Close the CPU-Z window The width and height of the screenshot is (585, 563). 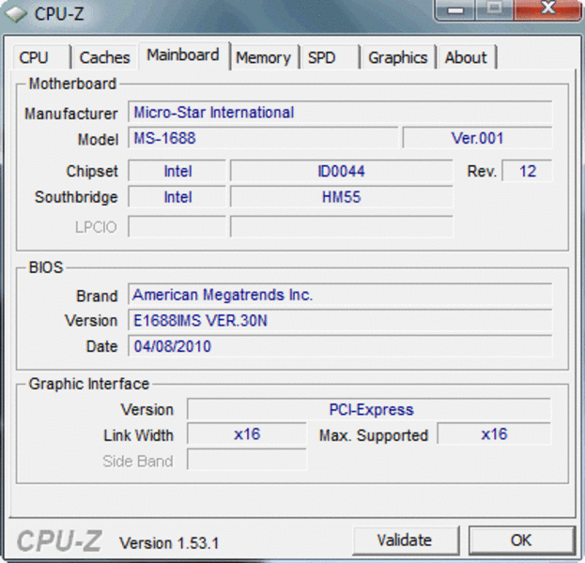(547, 9)
